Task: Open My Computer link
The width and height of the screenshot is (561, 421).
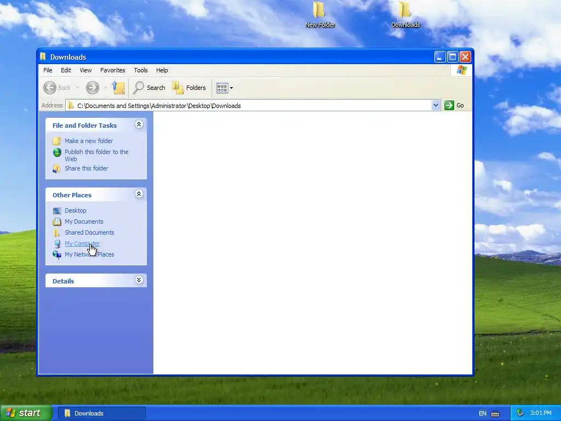Action: point(82,243)
